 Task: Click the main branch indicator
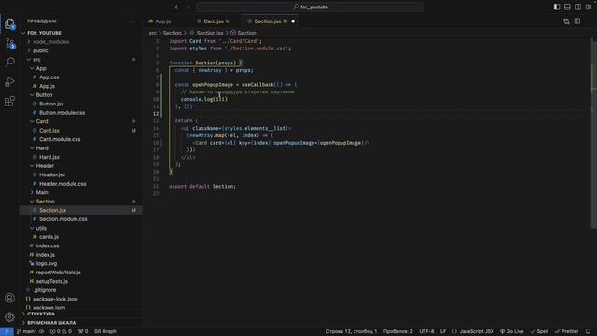26,331
